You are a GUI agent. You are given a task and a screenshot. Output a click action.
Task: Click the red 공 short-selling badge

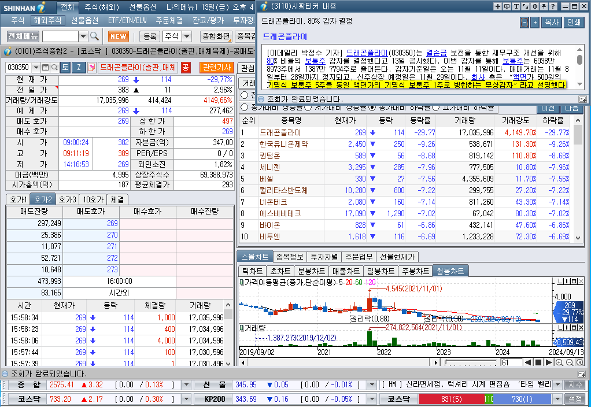[186, 68]
